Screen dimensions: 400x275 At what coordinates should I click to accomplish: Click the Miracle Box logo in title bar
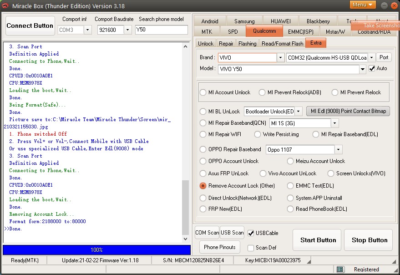(5, 5)
